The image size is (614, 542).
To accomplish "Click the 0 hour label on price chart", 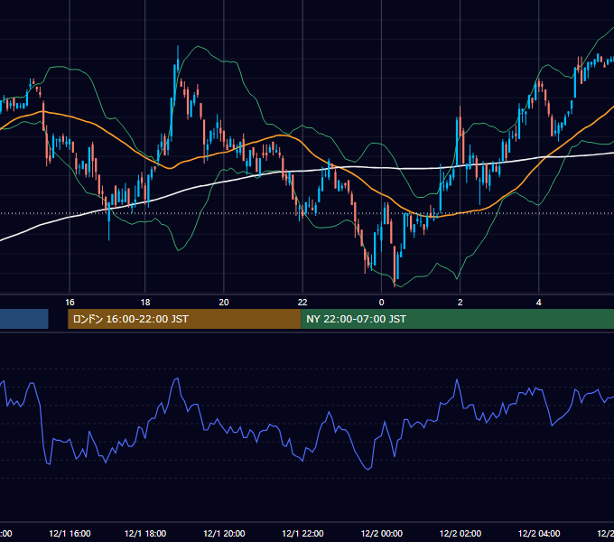I will (381, 303).
